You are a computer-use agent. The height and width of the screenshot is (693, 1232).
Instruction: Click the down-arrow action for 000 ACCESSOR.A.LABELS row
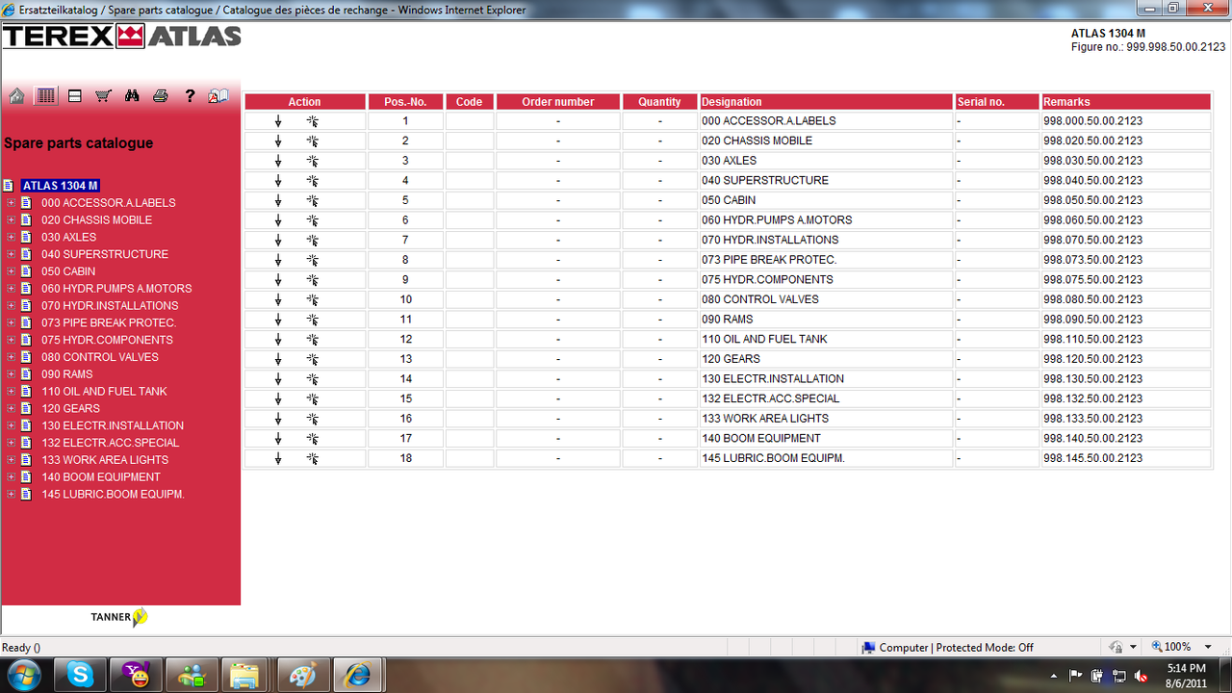point(278,121)
